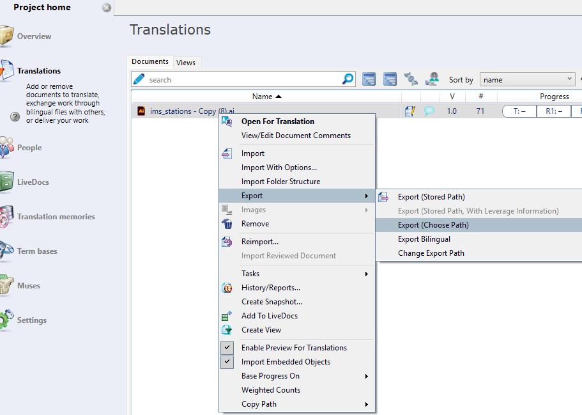The image size is (582, 415).
Task: Switch to the Documents tab
Action: tap(150, 61)
